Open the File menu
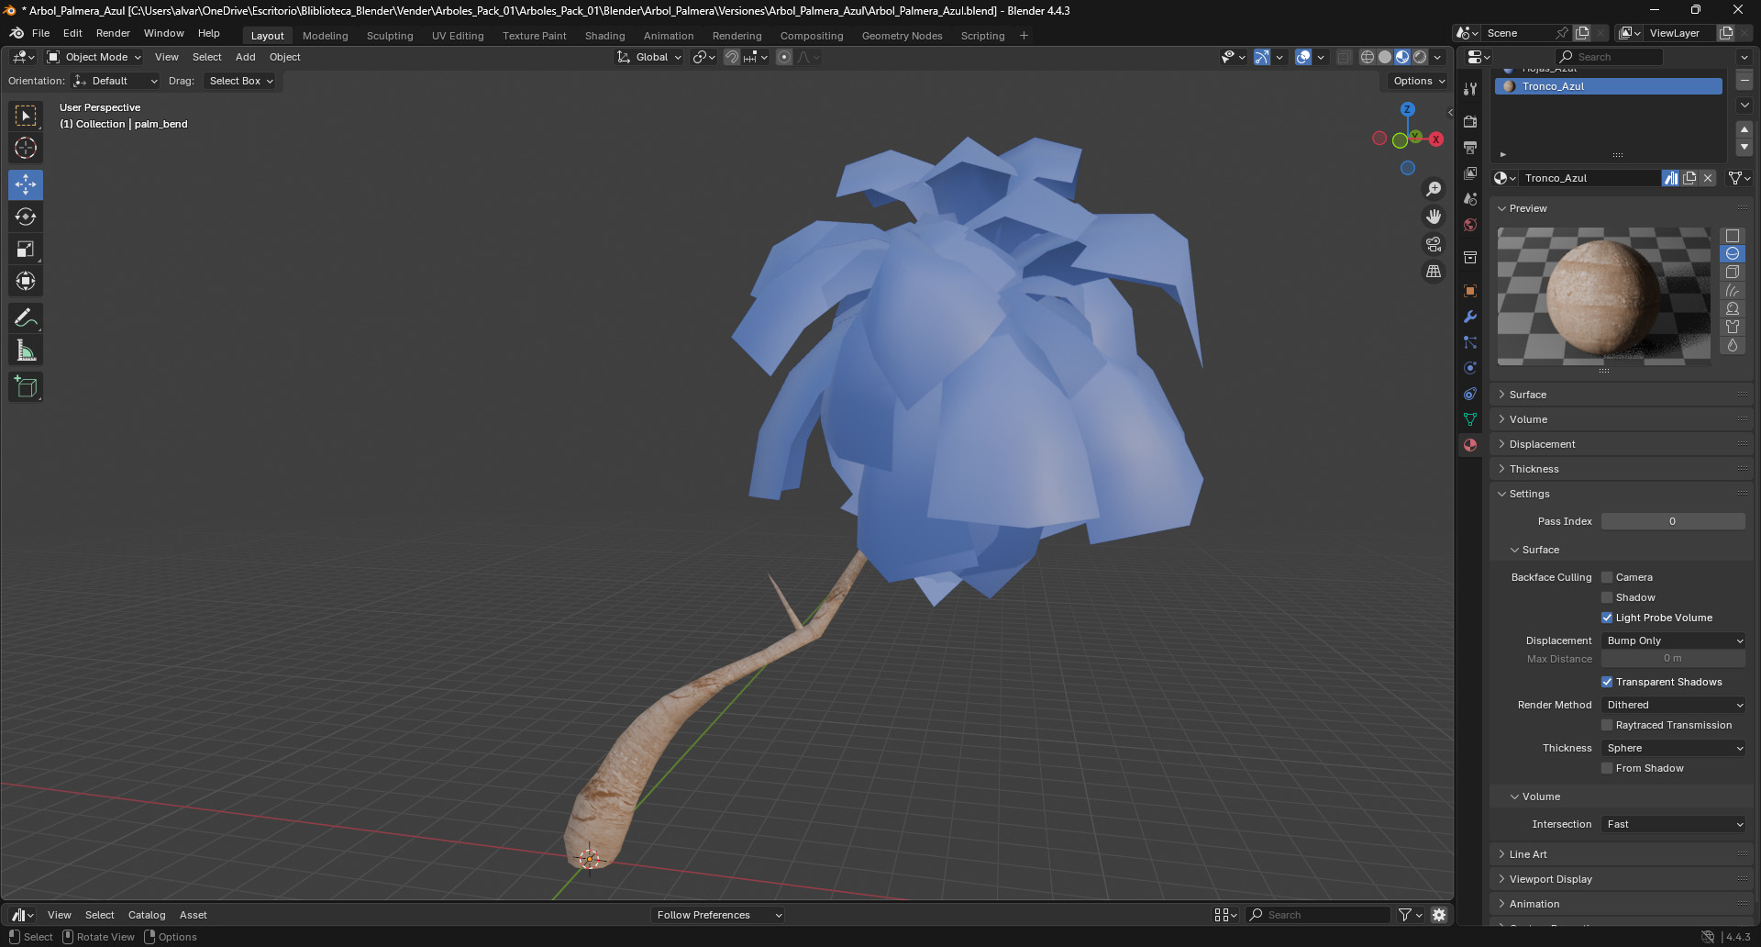The height and width of the screenshot is (947, 1761). [41, 33]
